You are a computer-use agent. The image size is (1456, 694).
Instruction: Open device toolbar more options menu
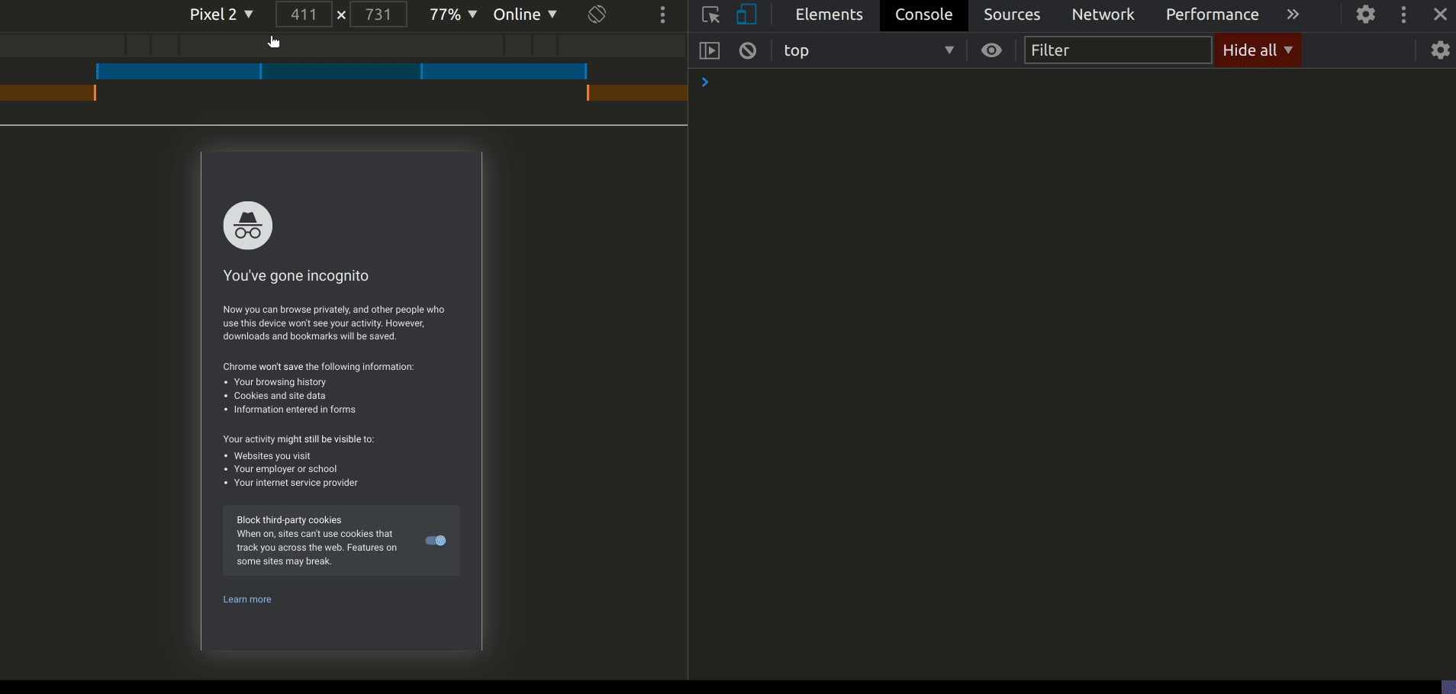point(662,14)
